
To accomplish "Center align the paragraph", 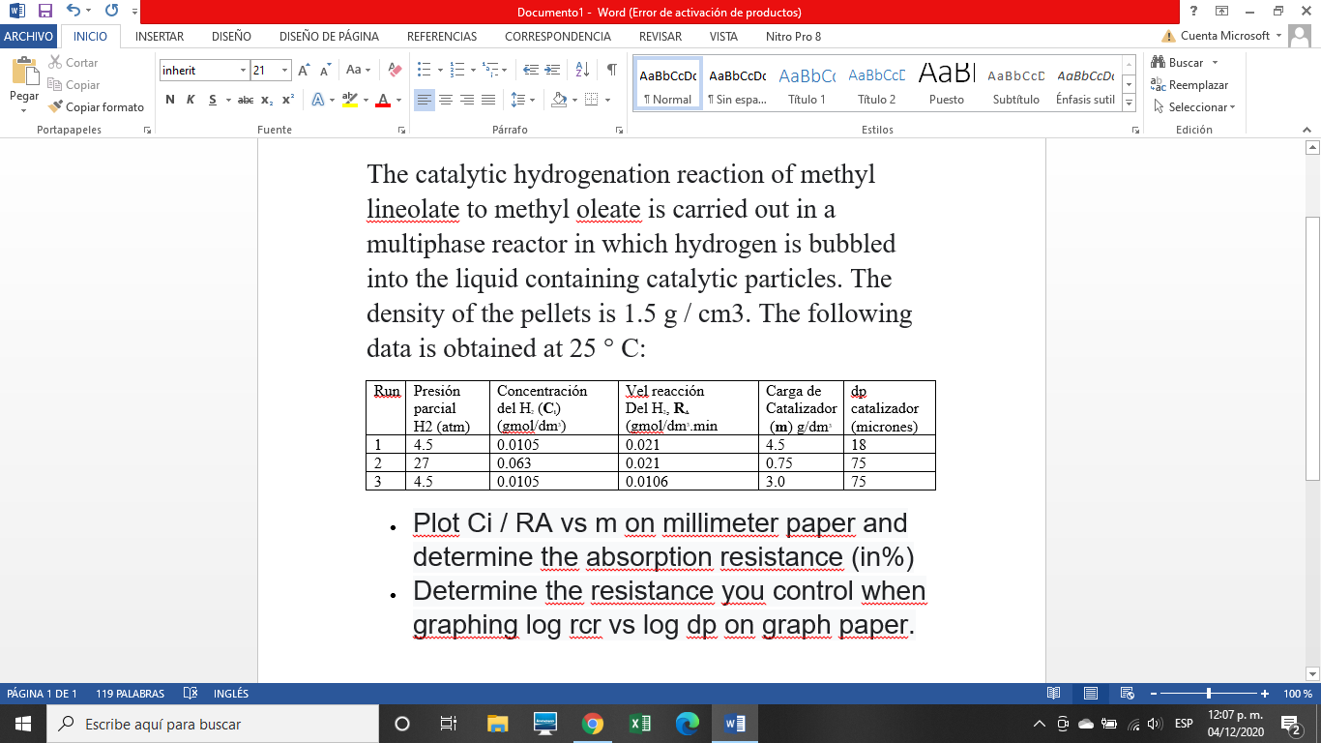I will tap(446, 100).
